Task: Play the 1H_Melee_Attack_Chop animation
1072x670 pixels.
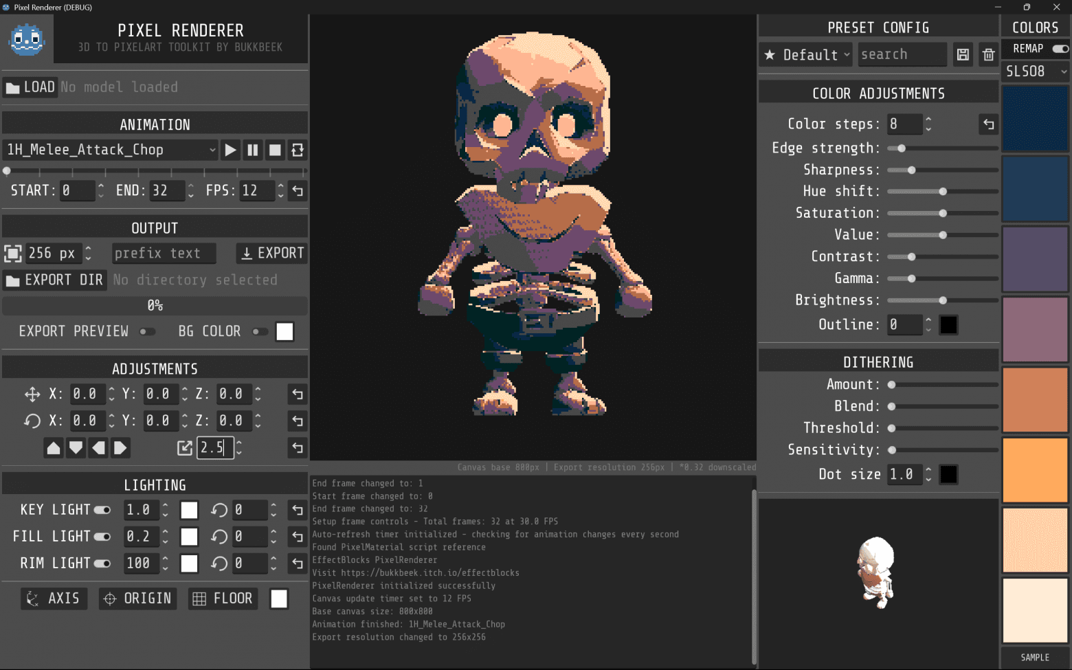Action: (x=230, y=150)
